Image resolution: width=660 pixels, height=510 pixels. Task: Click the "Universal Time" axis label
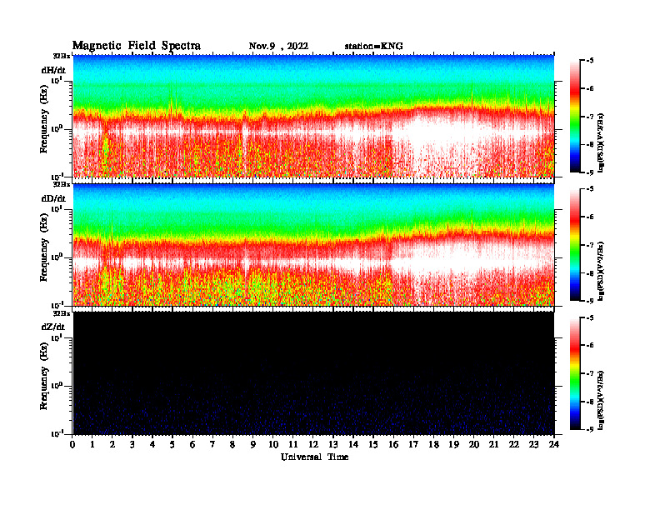(x=314, y=457)
